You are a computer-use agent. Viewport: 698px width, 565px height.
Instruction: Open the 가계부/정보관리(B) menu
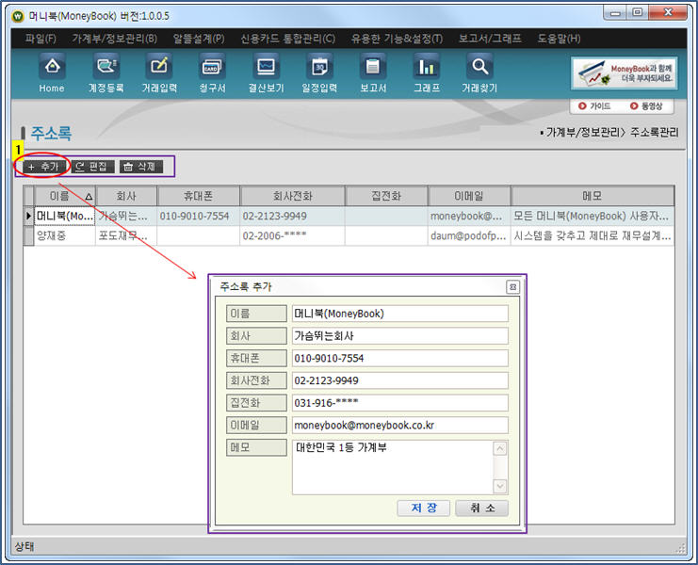click(114, 39)
